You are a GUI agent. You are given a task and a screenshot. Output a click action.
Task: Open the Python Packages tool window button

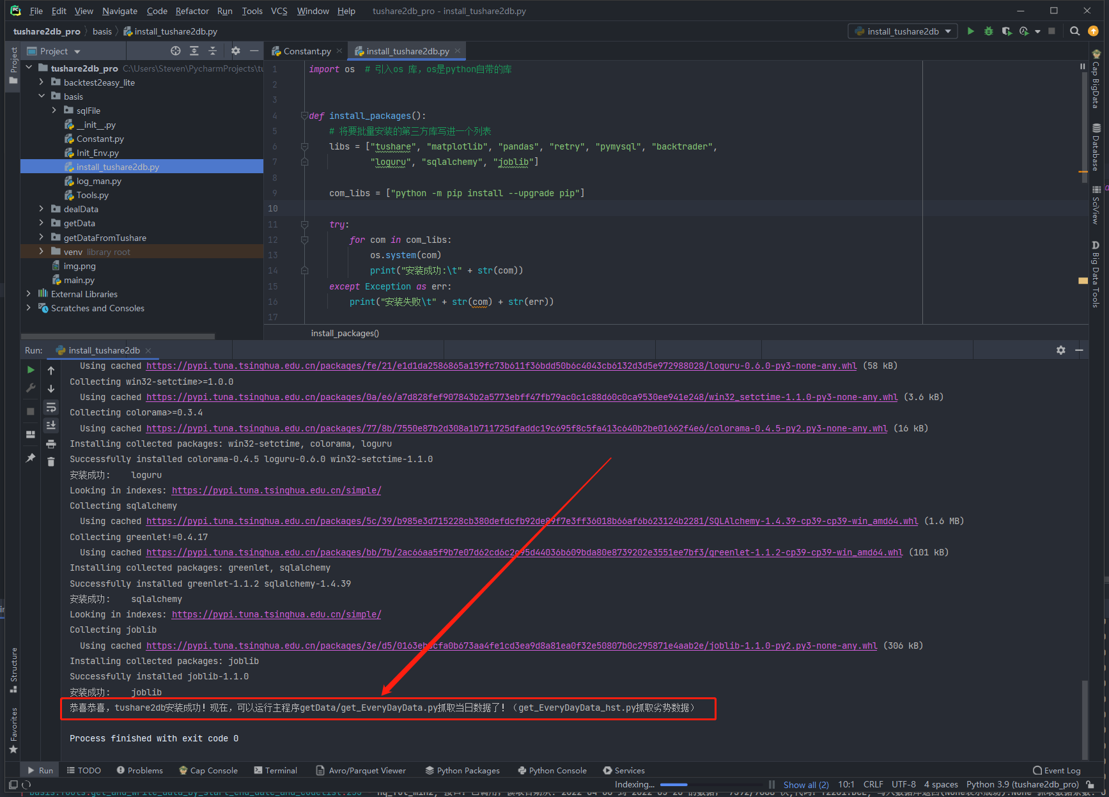click(462, 770)
